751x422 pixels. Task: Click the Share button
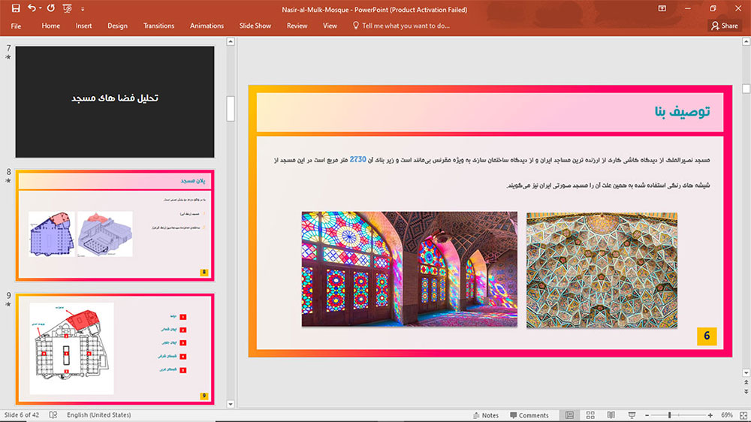(x=725, y=26)
